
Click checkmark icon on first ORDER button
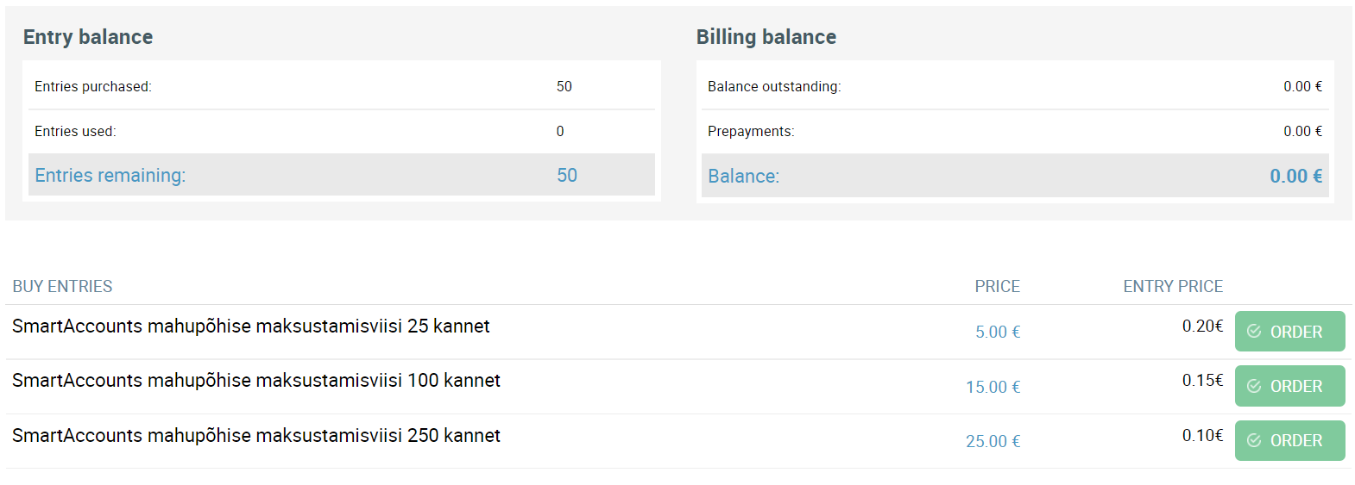point(1254,332)
